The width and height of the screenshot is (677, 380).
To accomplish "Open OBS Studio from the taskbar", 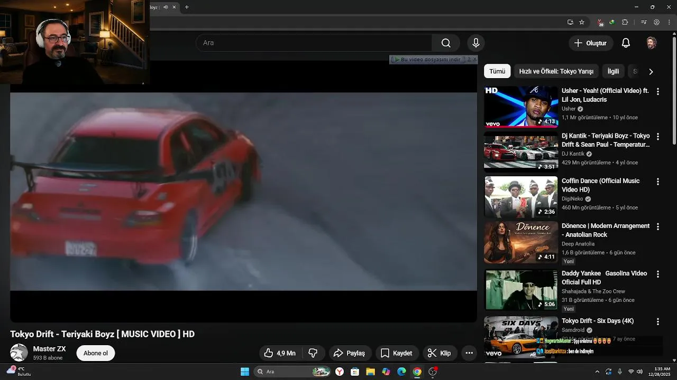I will [x=433, y=372].
